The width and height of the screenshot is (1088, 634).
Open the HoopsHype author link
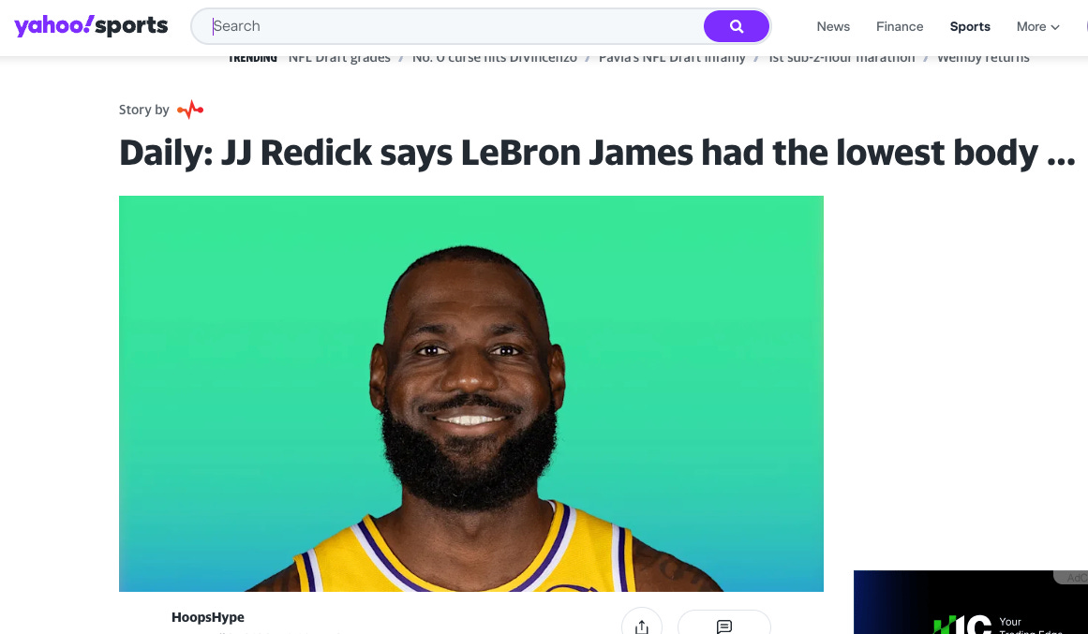[x=207, y=616]
